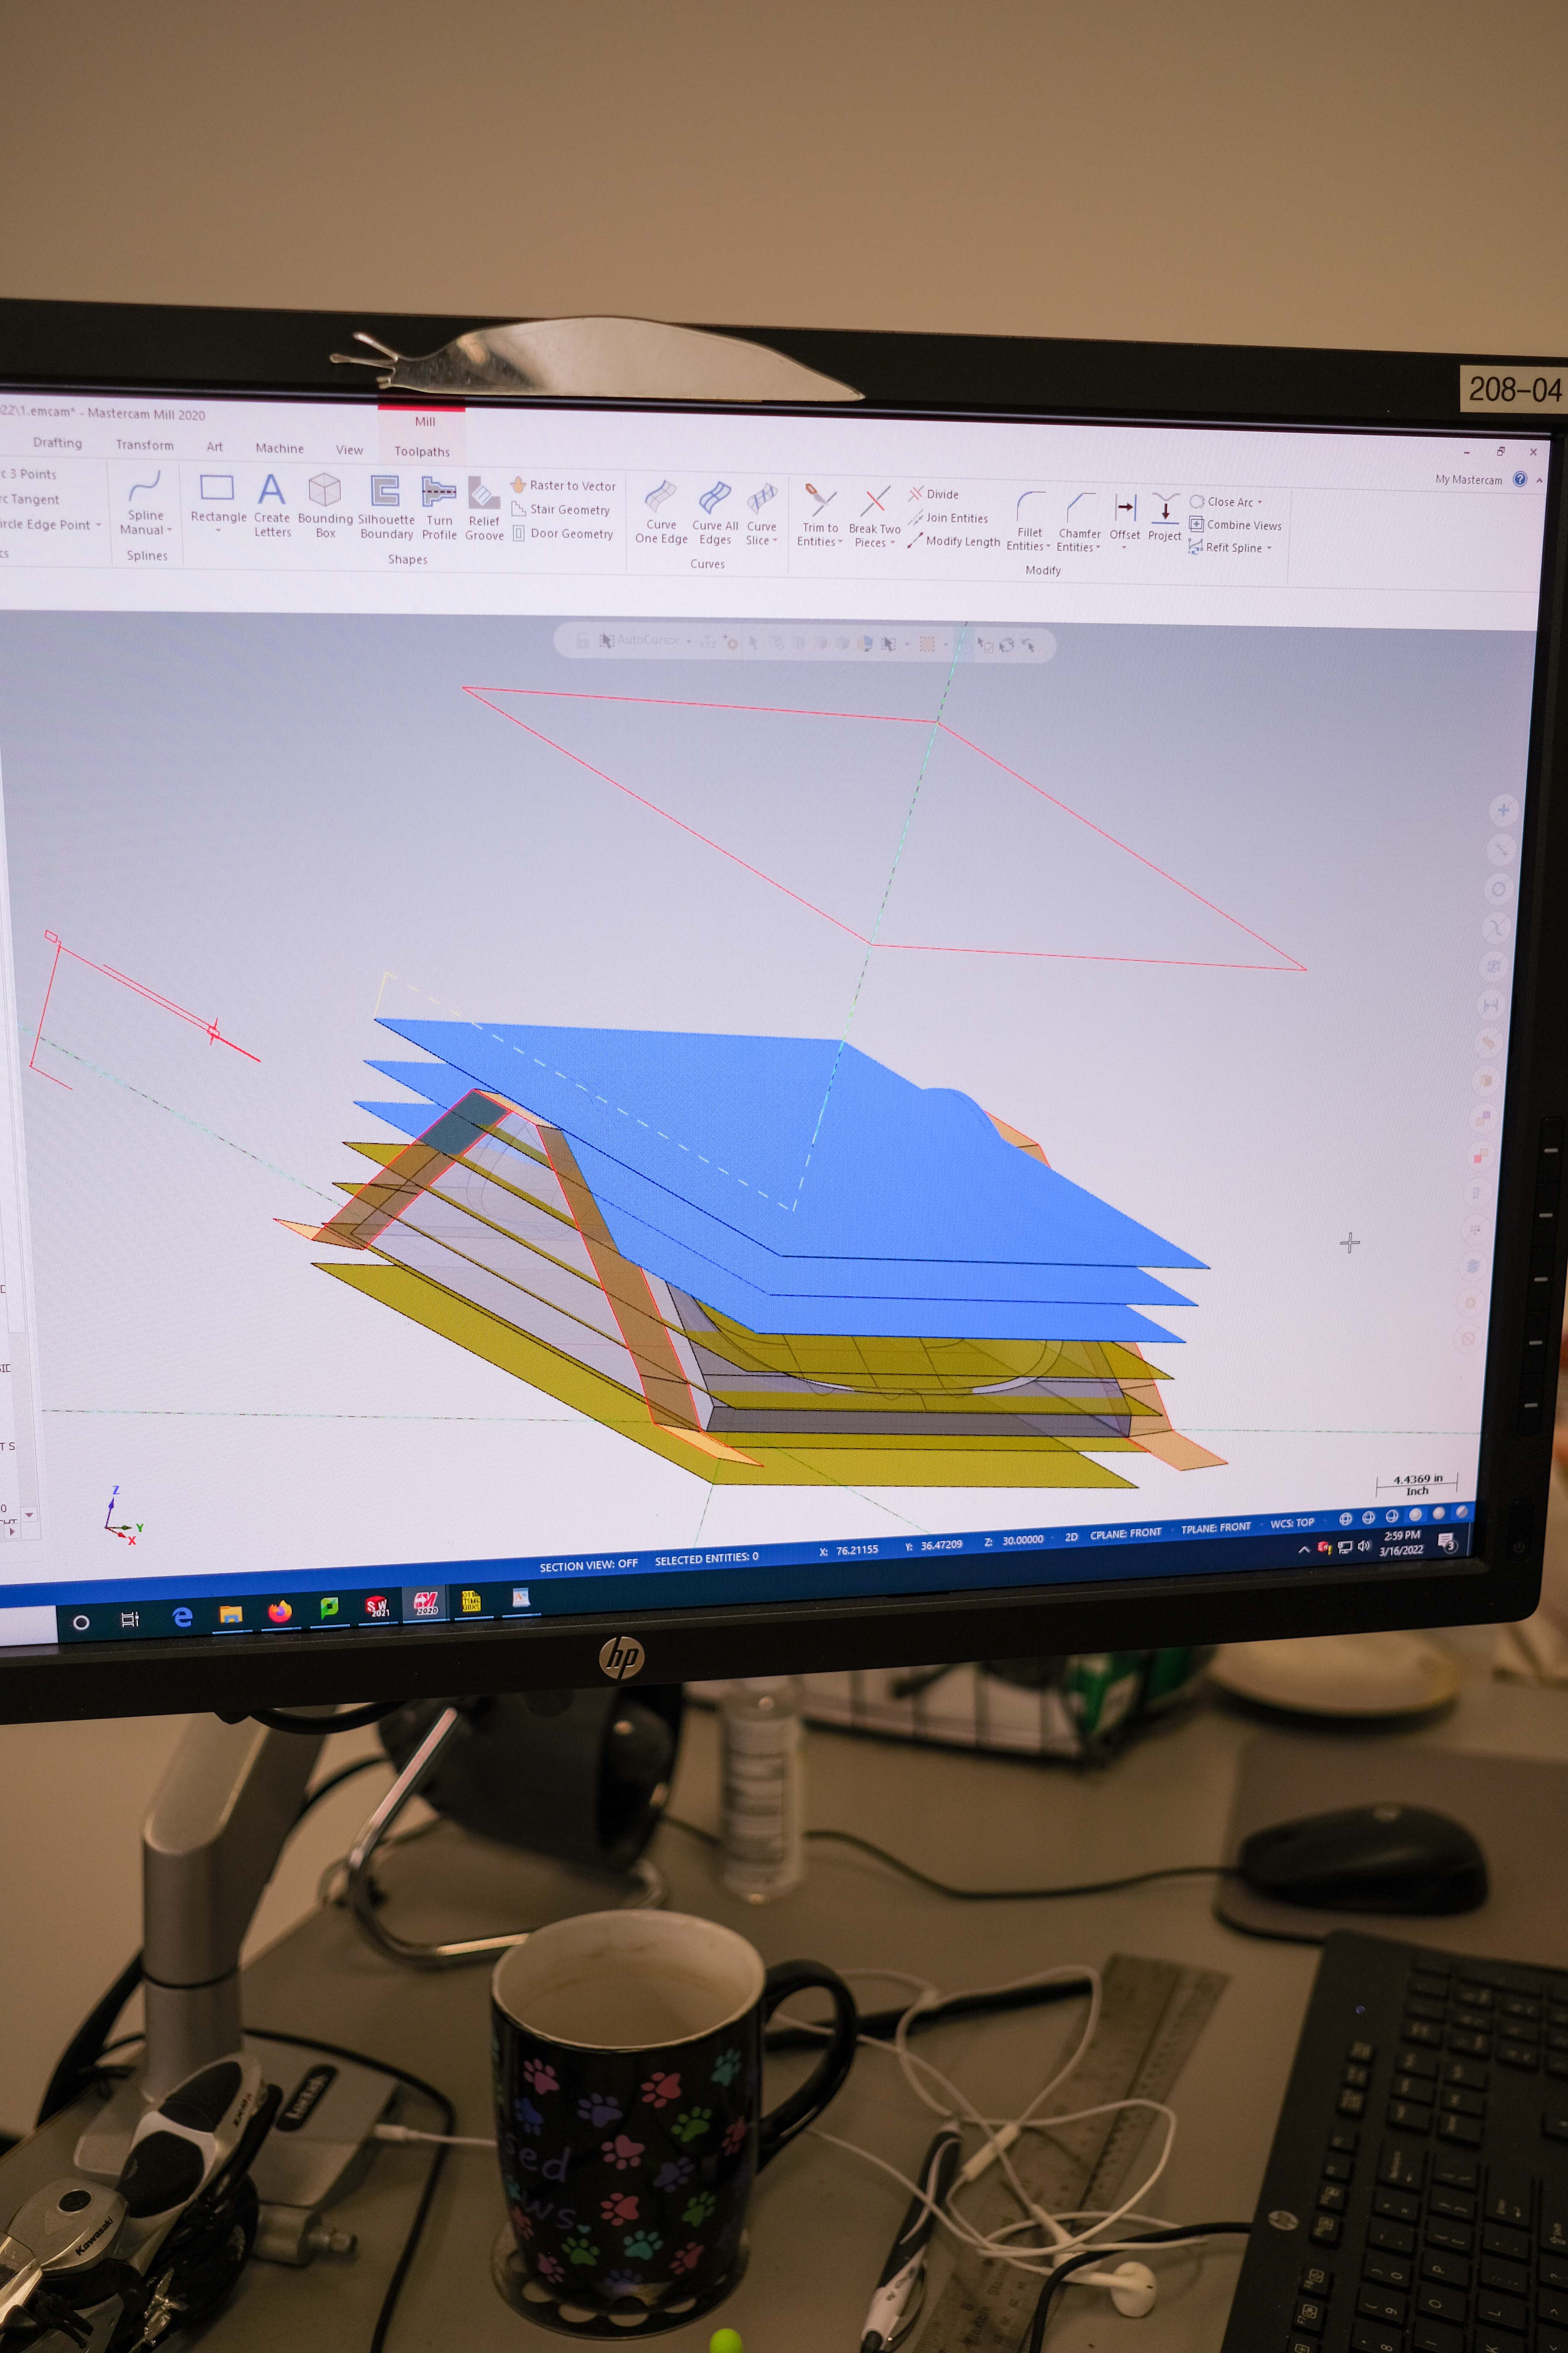Open the Turn Profile tool
The height and width of the screenshot is (2353, 1568).
tap(439, 508)
